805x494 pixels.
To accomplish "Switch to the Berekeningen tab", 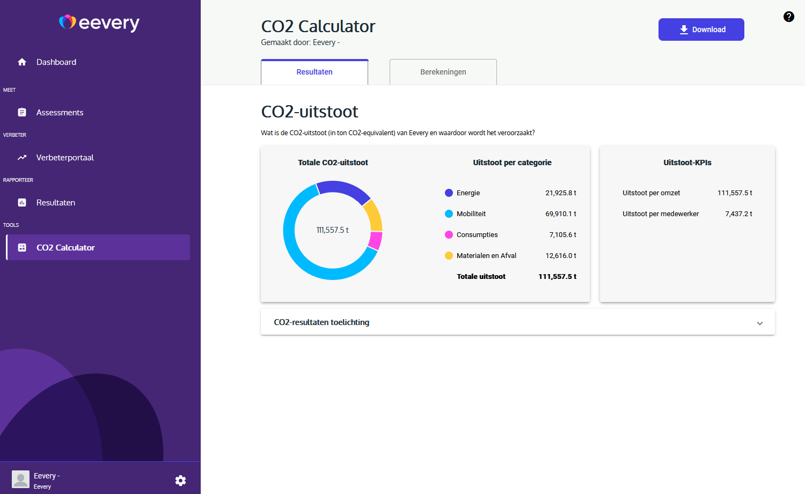I will 443,72.
